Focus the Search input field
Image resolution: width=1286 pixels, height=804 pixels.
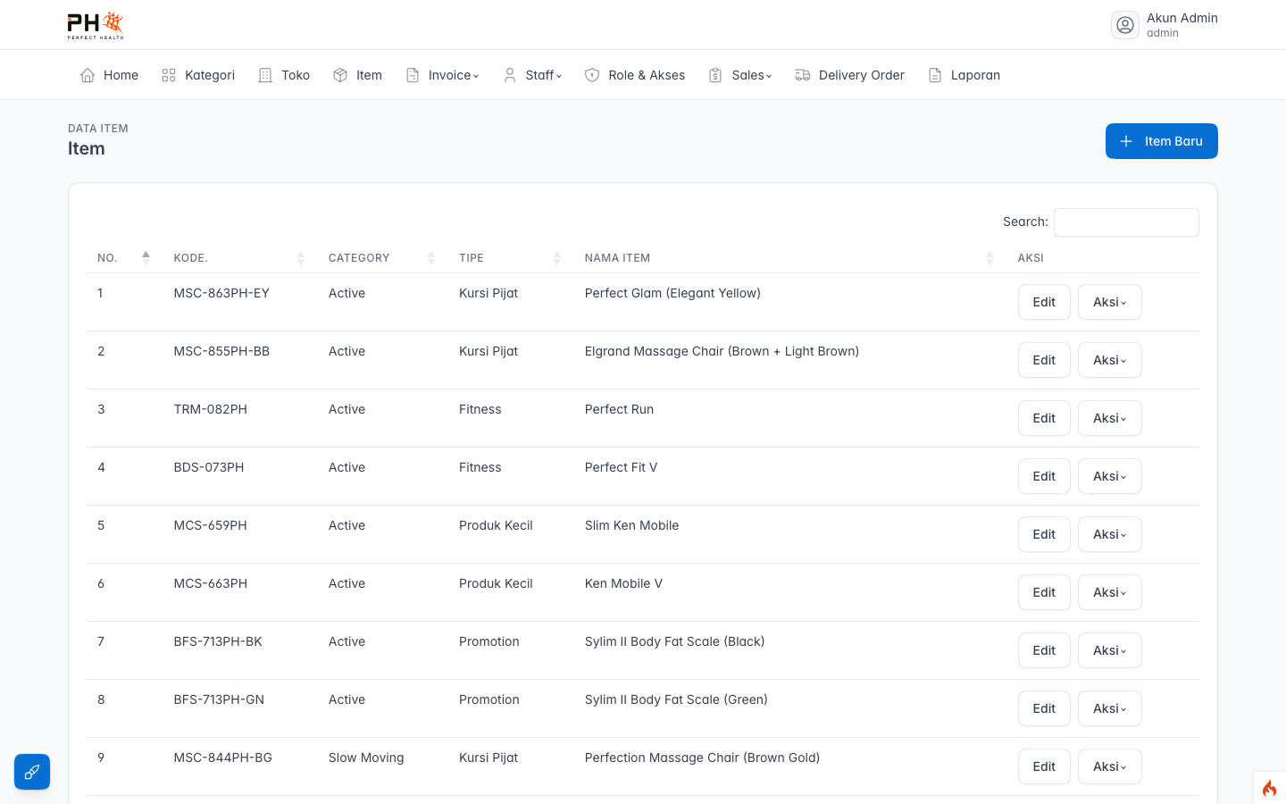(x=1126, y=222)
